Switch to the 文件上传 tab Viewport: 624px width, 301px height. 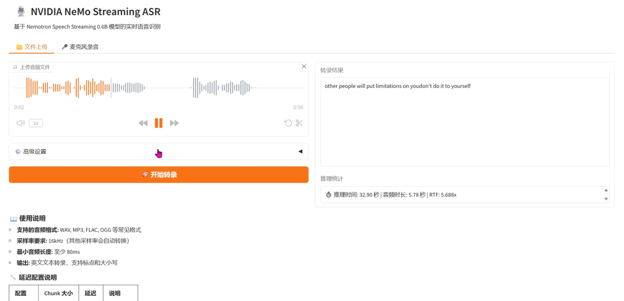click(32, 47)
